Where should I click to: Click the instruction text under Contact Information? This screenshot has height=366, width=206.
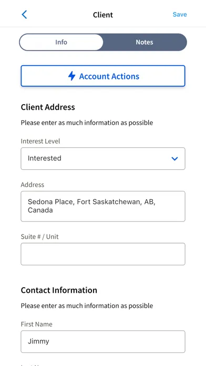click(x=87, y=306)
